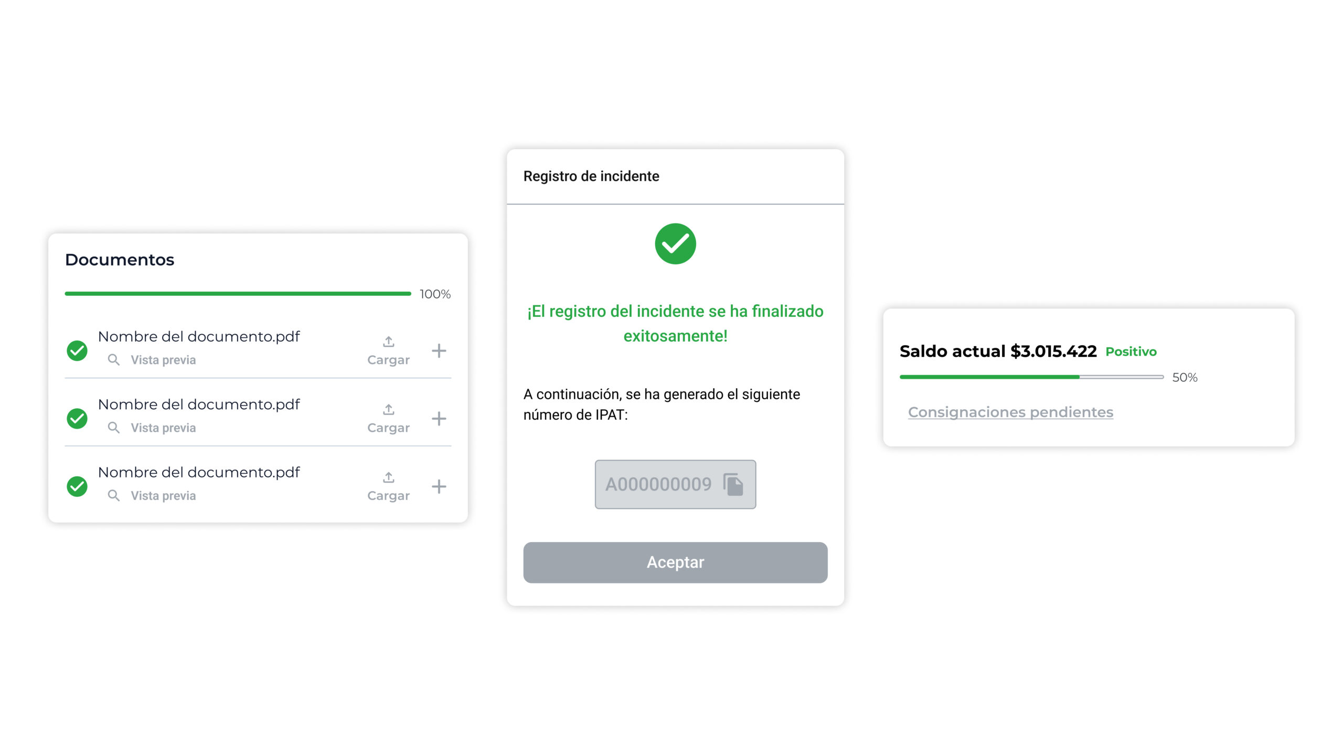The height and width of the screenshot is (755, 1343).
Task: Open the Consignaciones pendientes link
Action: coord(1010,412)
